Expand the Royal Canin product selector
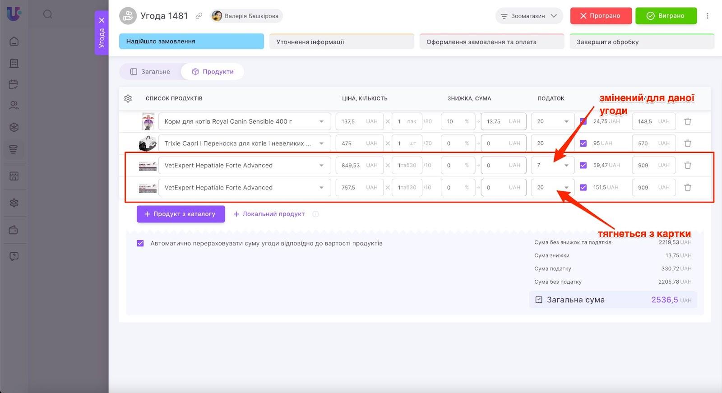 tap(321, 121)
